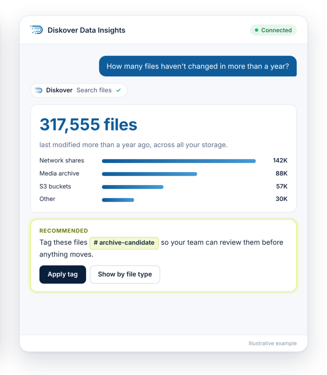
Task: Click the RECOMMENDED heading
Action: coord(64,231)
